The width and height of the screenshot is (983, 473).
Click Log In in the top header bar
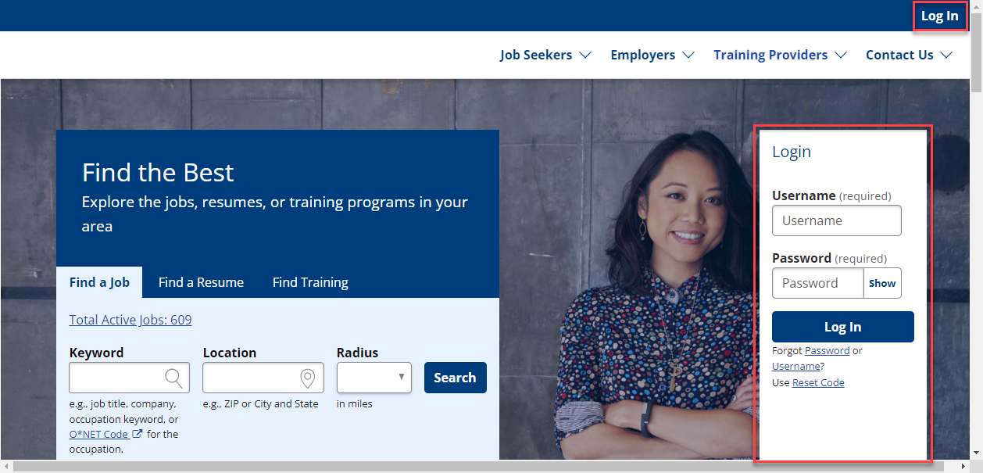(x=939, y=16)
